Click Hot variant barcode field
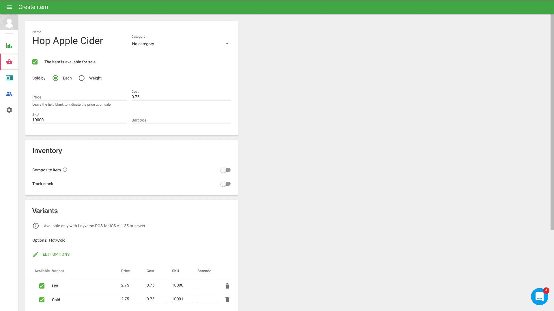 tap(208, 285)
